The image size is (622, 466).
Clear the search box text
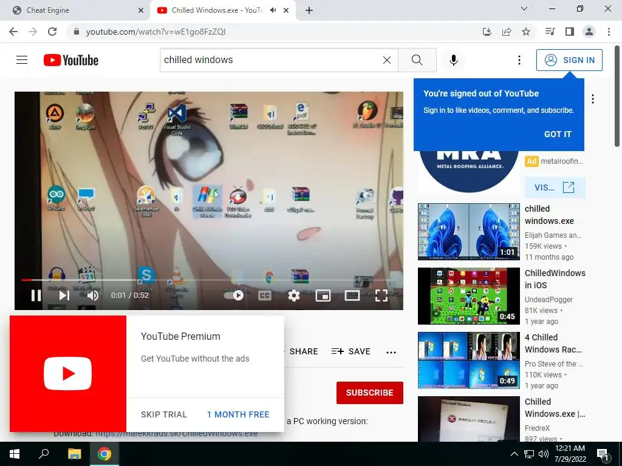click(x=387, y=60)
